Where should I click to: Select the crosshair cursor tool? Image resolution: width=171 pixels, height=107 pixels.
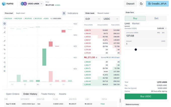coord(5,23)
